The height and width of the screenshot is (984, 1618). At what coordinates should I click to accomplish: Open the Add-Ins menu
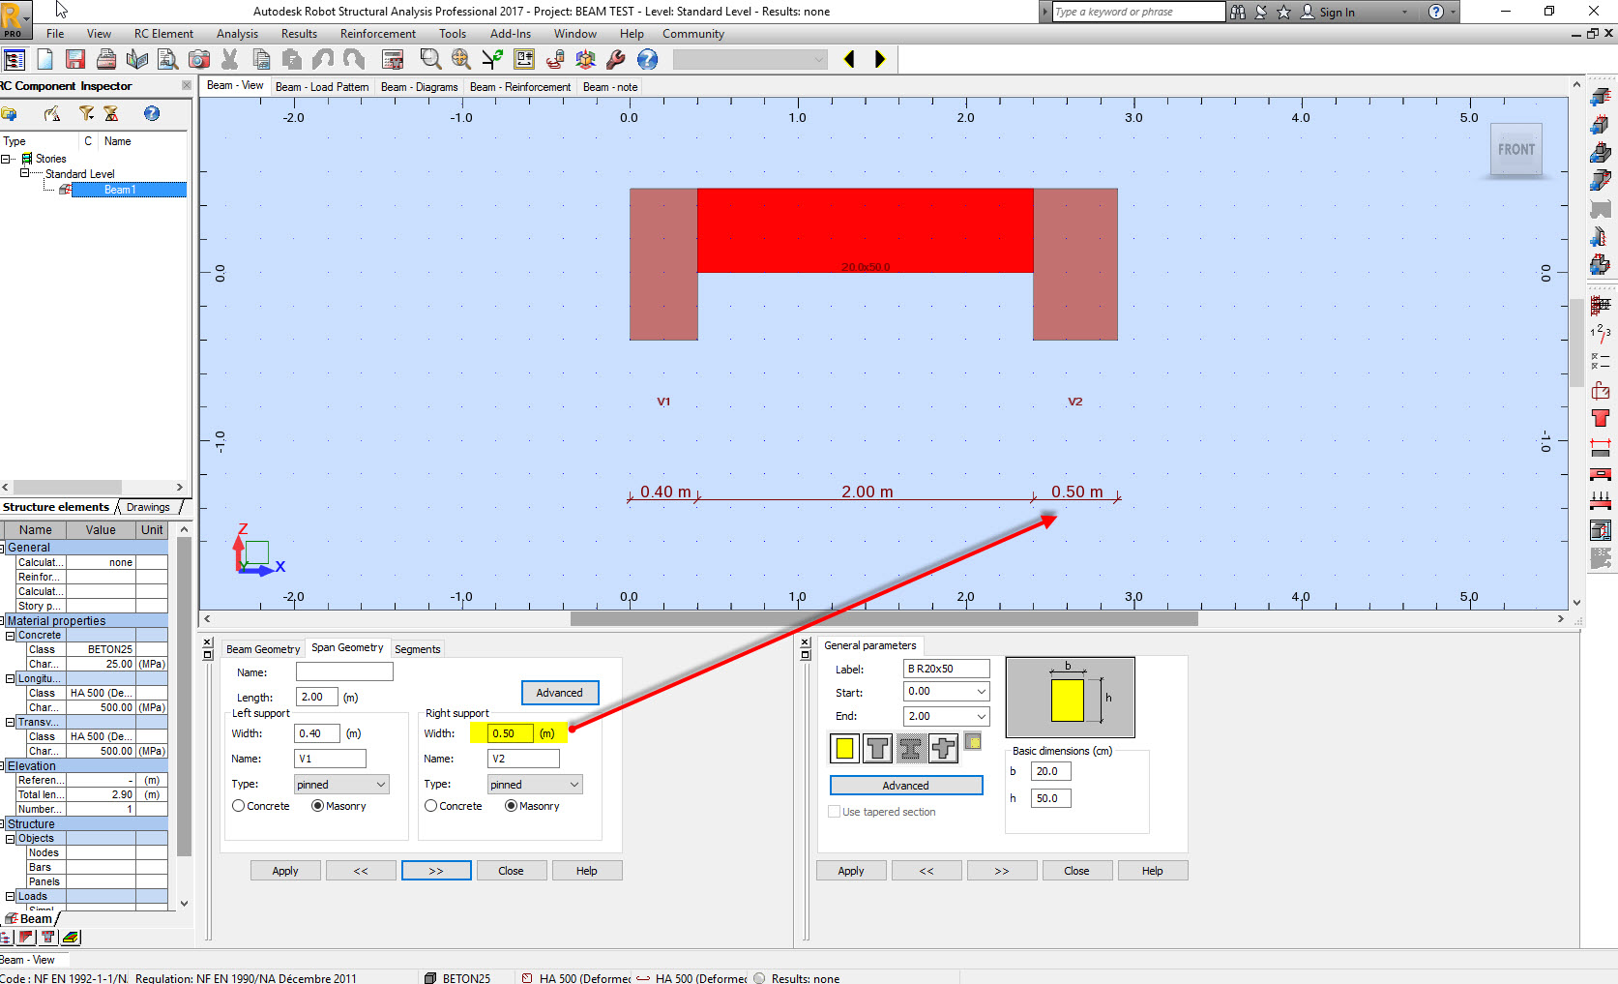click(x=511, y=34)
